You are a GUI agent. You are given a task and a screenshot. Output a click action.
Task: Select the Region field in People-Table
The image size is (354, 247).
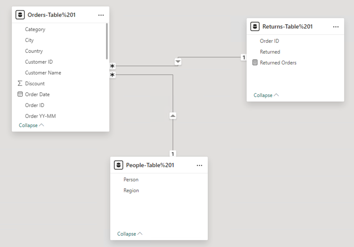(x=131, y=190)
